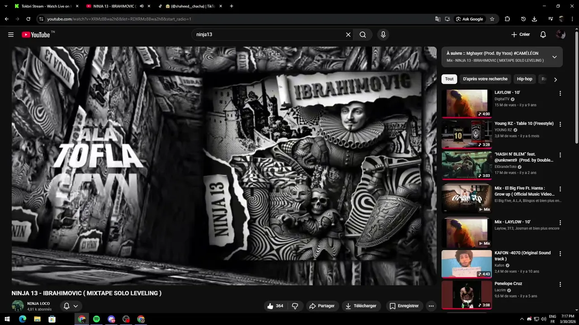Open options for LAYLOW - 10' video
579x325 pixels.
coord(560,93)
